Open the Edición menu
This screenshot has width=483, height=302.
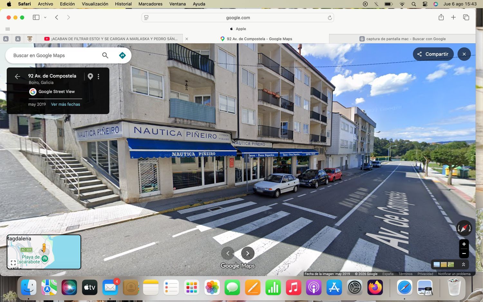[x=67, y=4]
